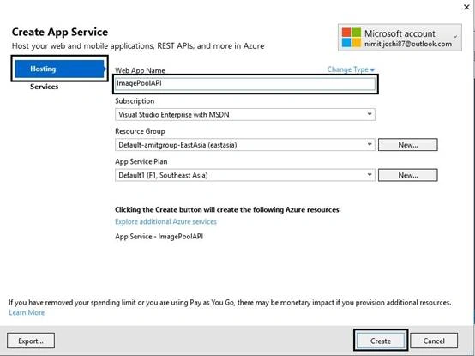The image size is (475, 356).
Task: Click the Subscription combo box arrow
Action: pos(370,114)
